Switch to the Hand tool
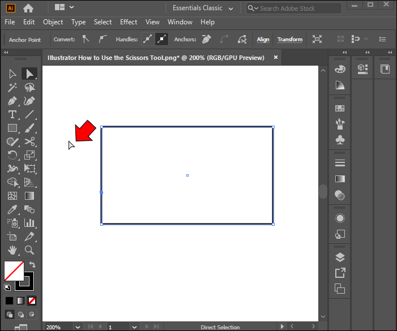Viewport: 397px width, 331px height. 12,250
